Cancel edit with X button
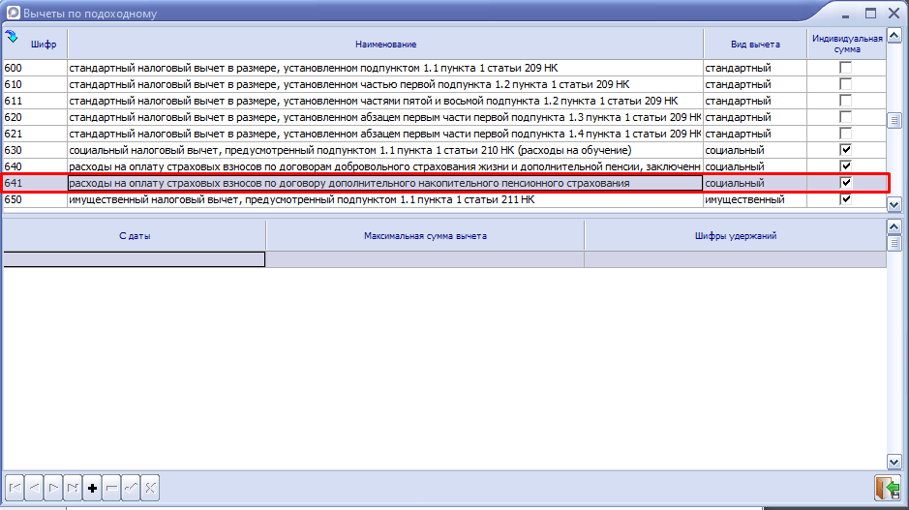 click(151, 489)
